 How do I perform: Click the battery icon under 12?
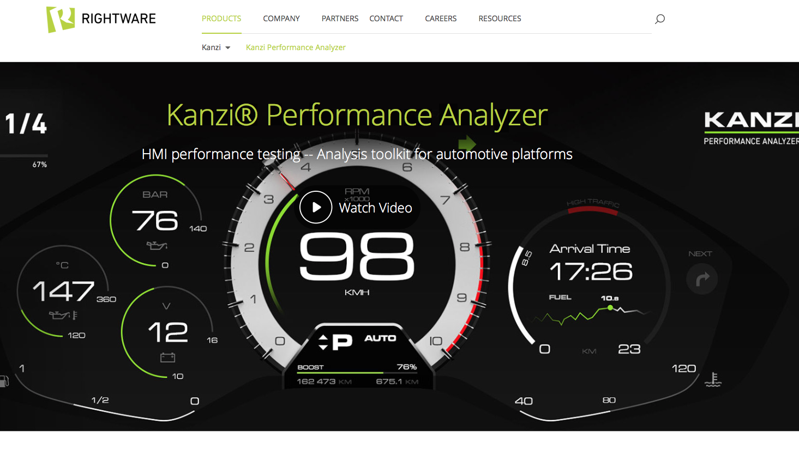point(167,357)
